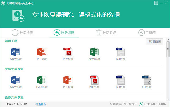
Task: Open TXT恢复 under 文档文件恢复
Action: [x=120, y=82]
